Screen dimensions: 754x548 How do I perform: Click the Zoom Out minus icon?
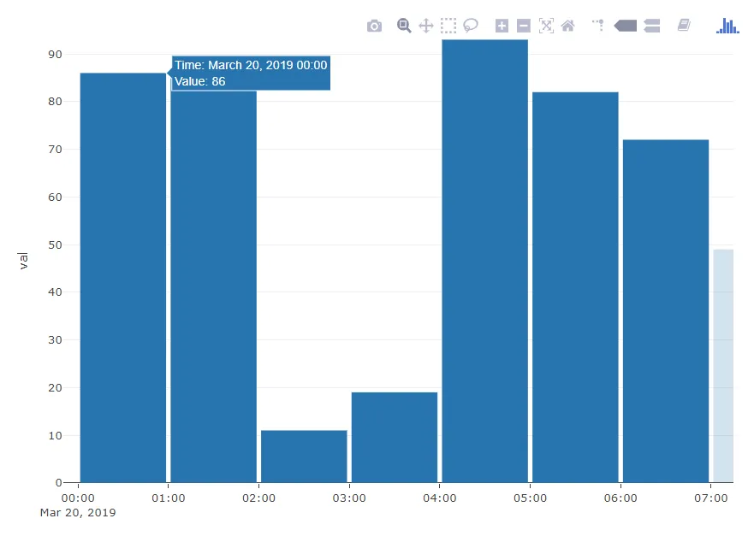coord(524,26)
